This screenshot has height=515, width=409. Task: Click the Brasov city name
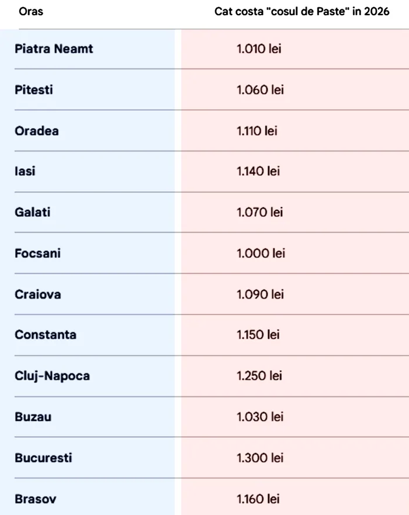point(36,499)
